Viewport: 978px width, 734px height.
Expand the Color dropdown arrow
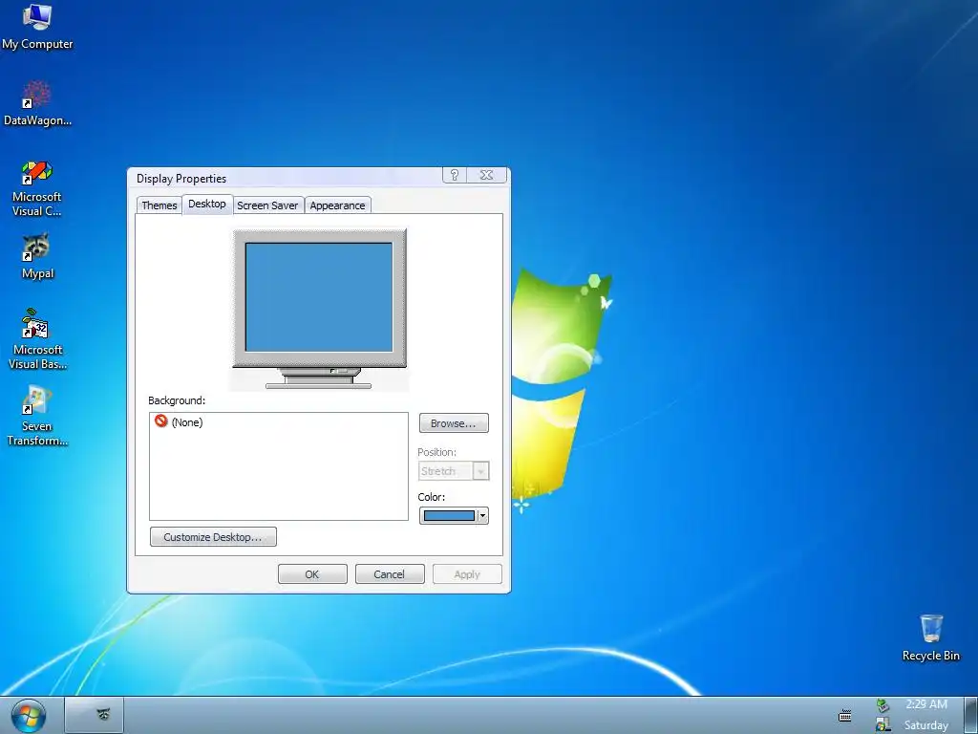click(482, 515)
